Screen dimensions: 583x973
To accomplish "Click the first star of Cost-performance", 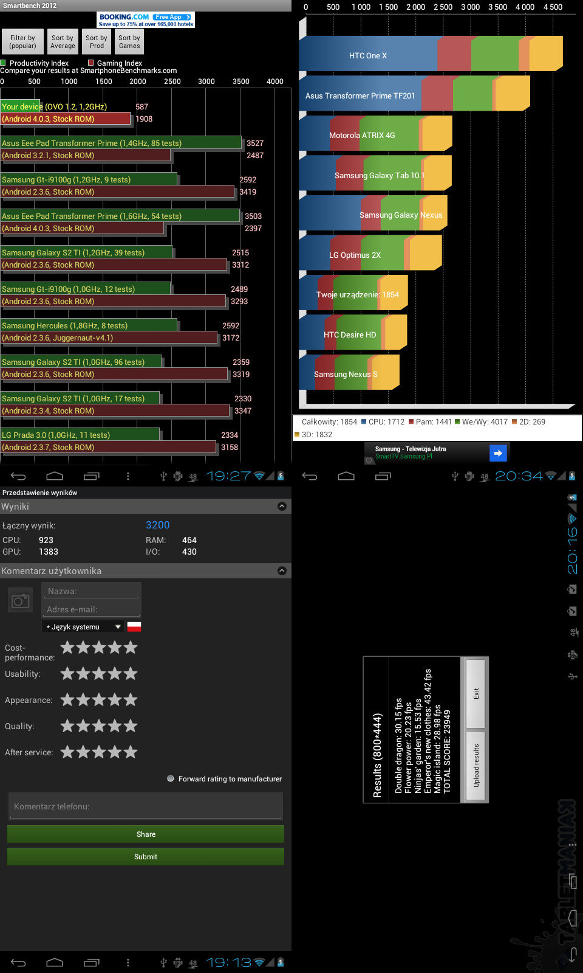I will (x=67, y=648).
